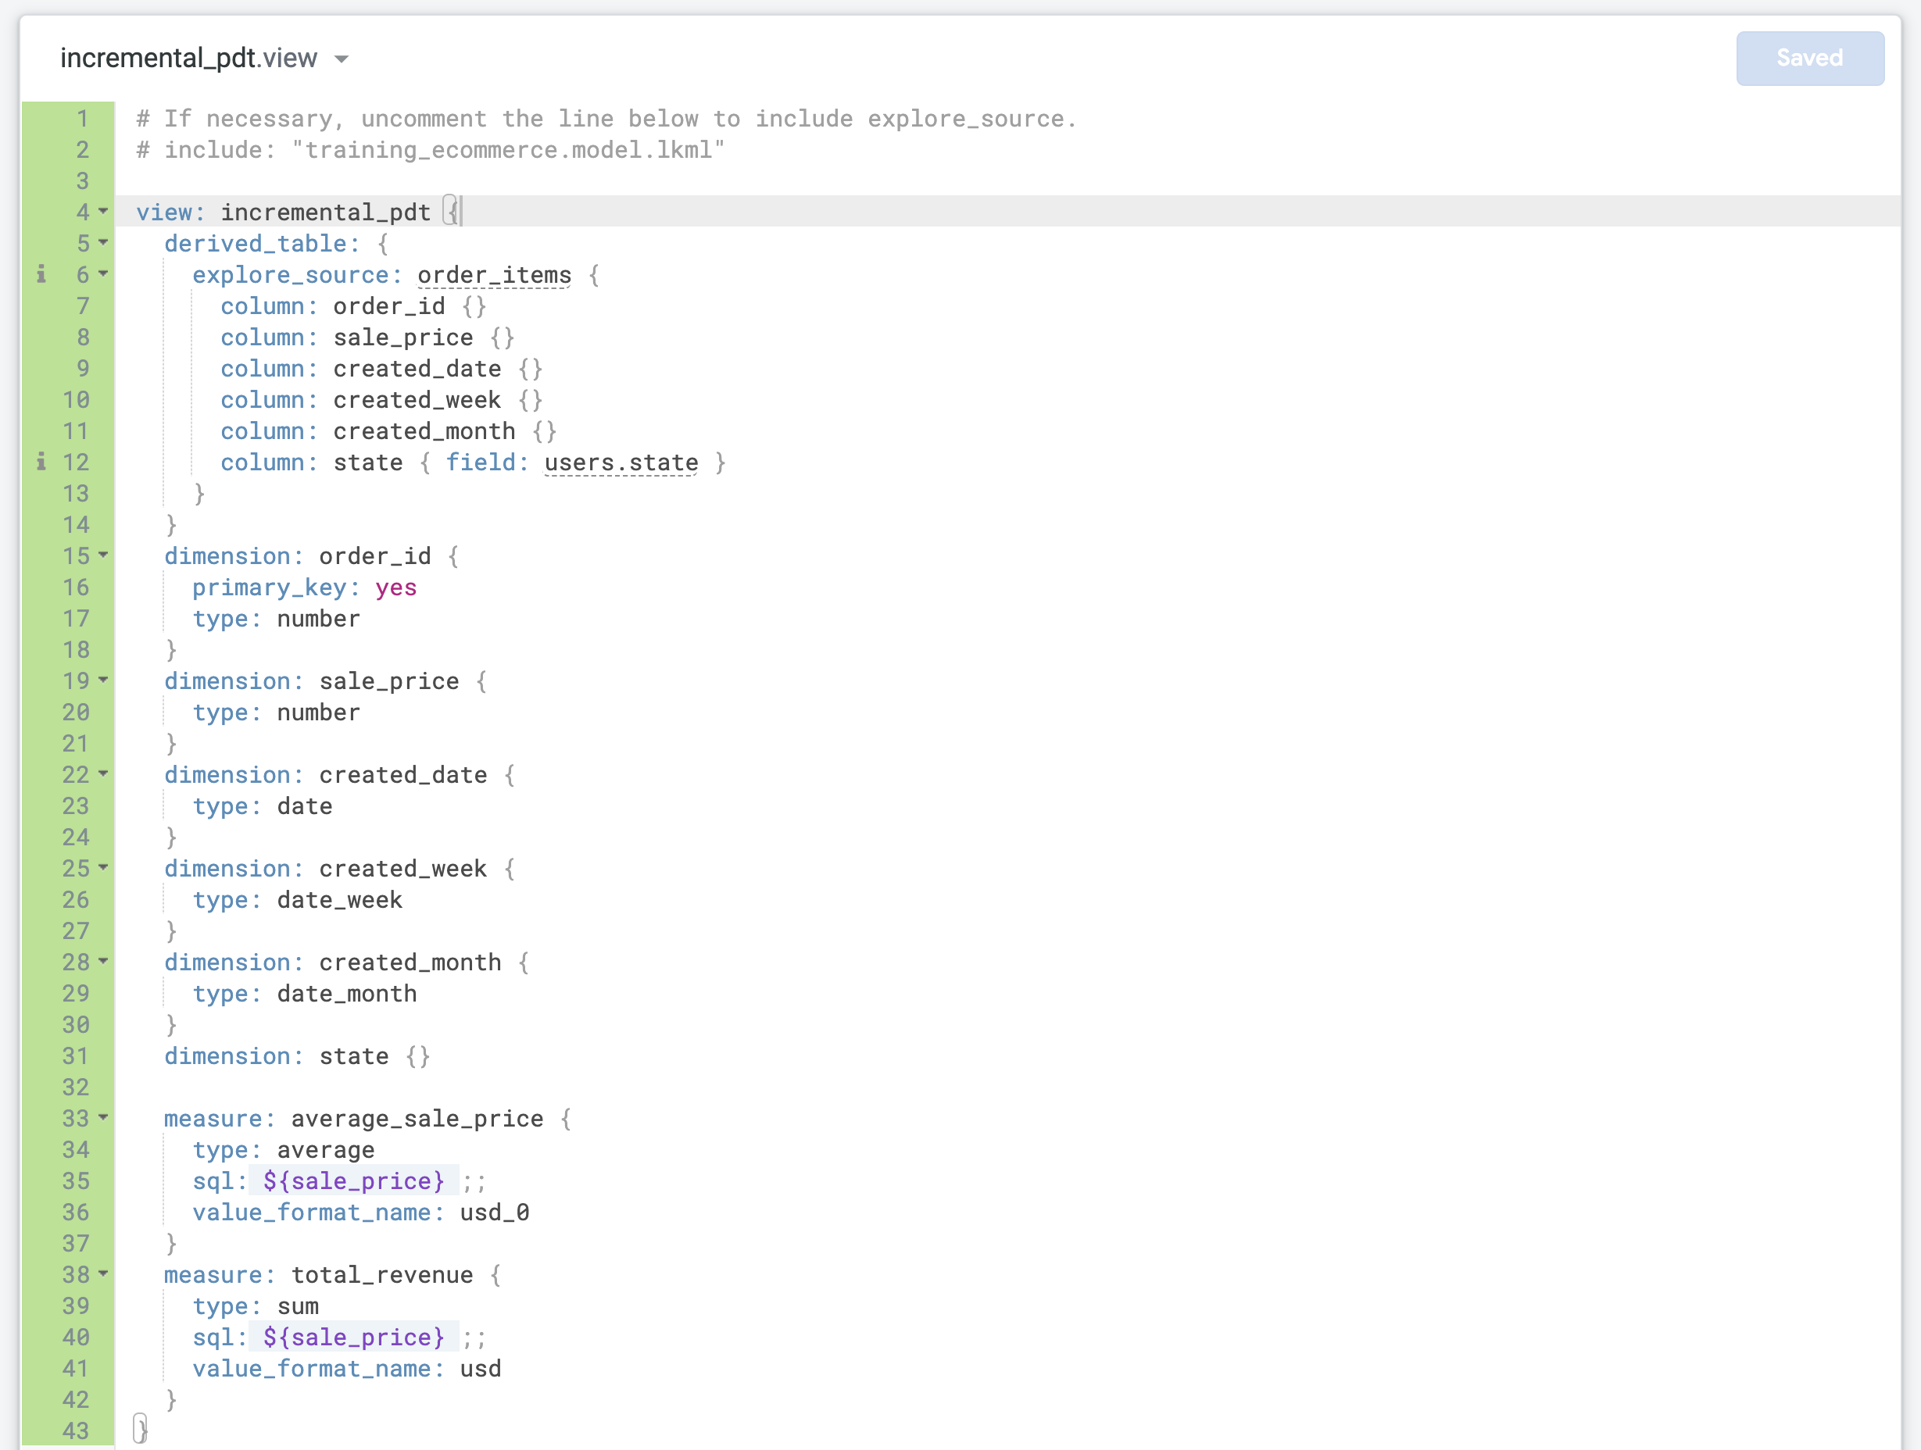Collapse the order_id dimension on line 15

(x=102, y=556)
